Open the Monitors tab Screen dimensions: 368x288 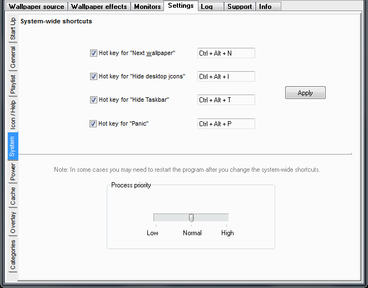(147, 7)
